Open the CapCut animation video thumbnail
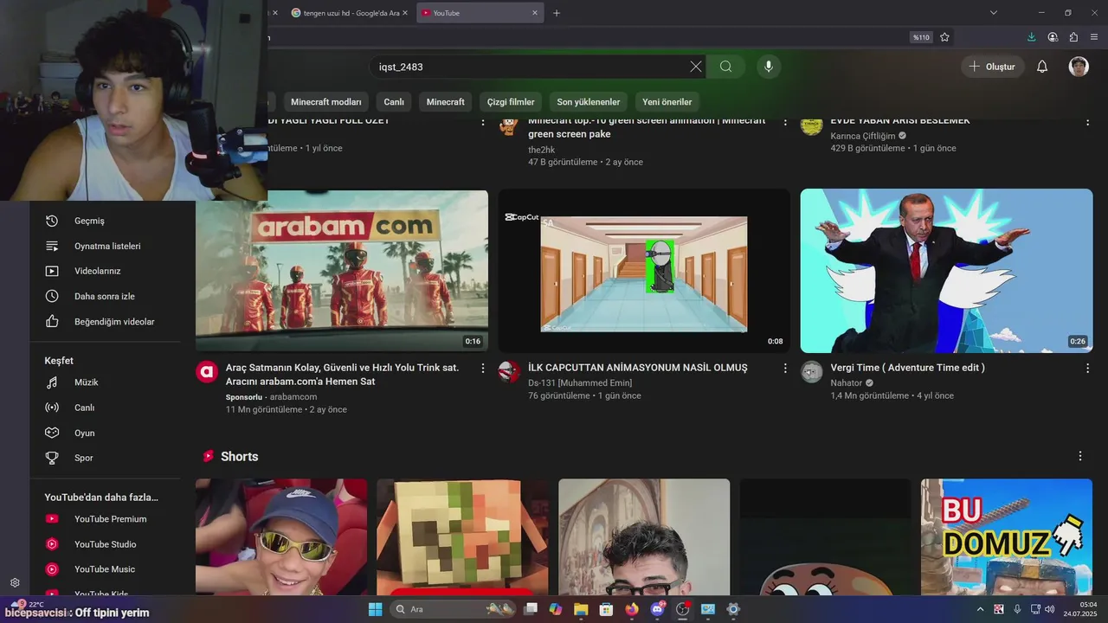 (x=644, y=271)
